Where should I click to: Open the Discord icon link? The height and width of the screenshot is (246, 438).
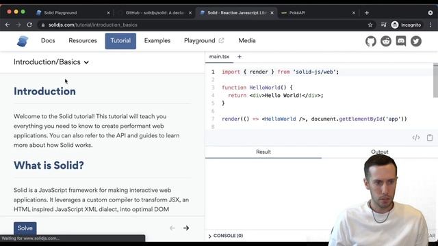coord(401,41)
